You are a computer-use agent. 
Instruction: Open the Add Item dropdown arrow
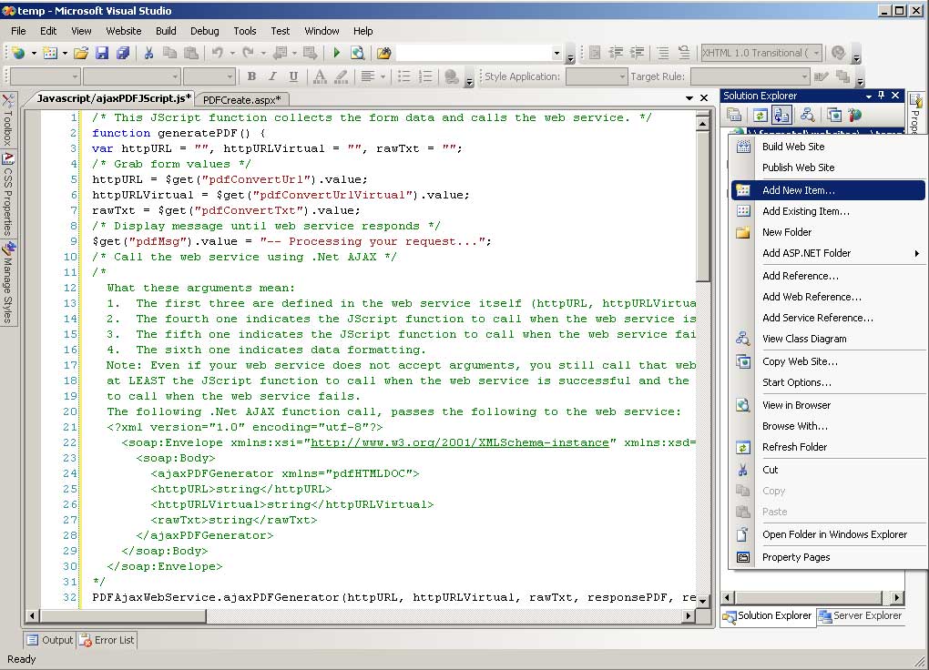coord(65,54)
